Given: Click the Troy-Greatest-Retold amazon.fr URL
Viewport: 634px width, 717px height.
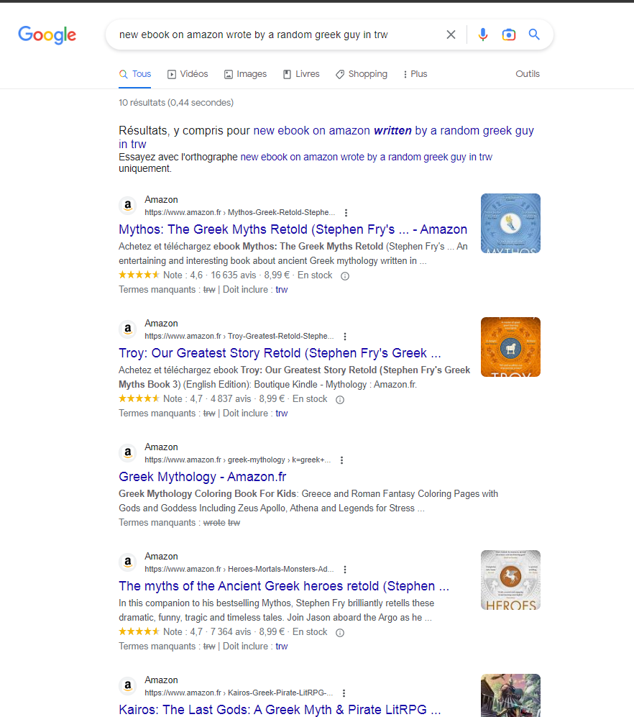Looking at the screenshot, I should (x=239, y=336).
